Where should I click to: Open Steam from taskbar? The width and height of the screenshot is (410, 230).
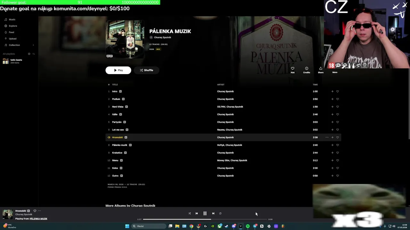pos(226,226)
